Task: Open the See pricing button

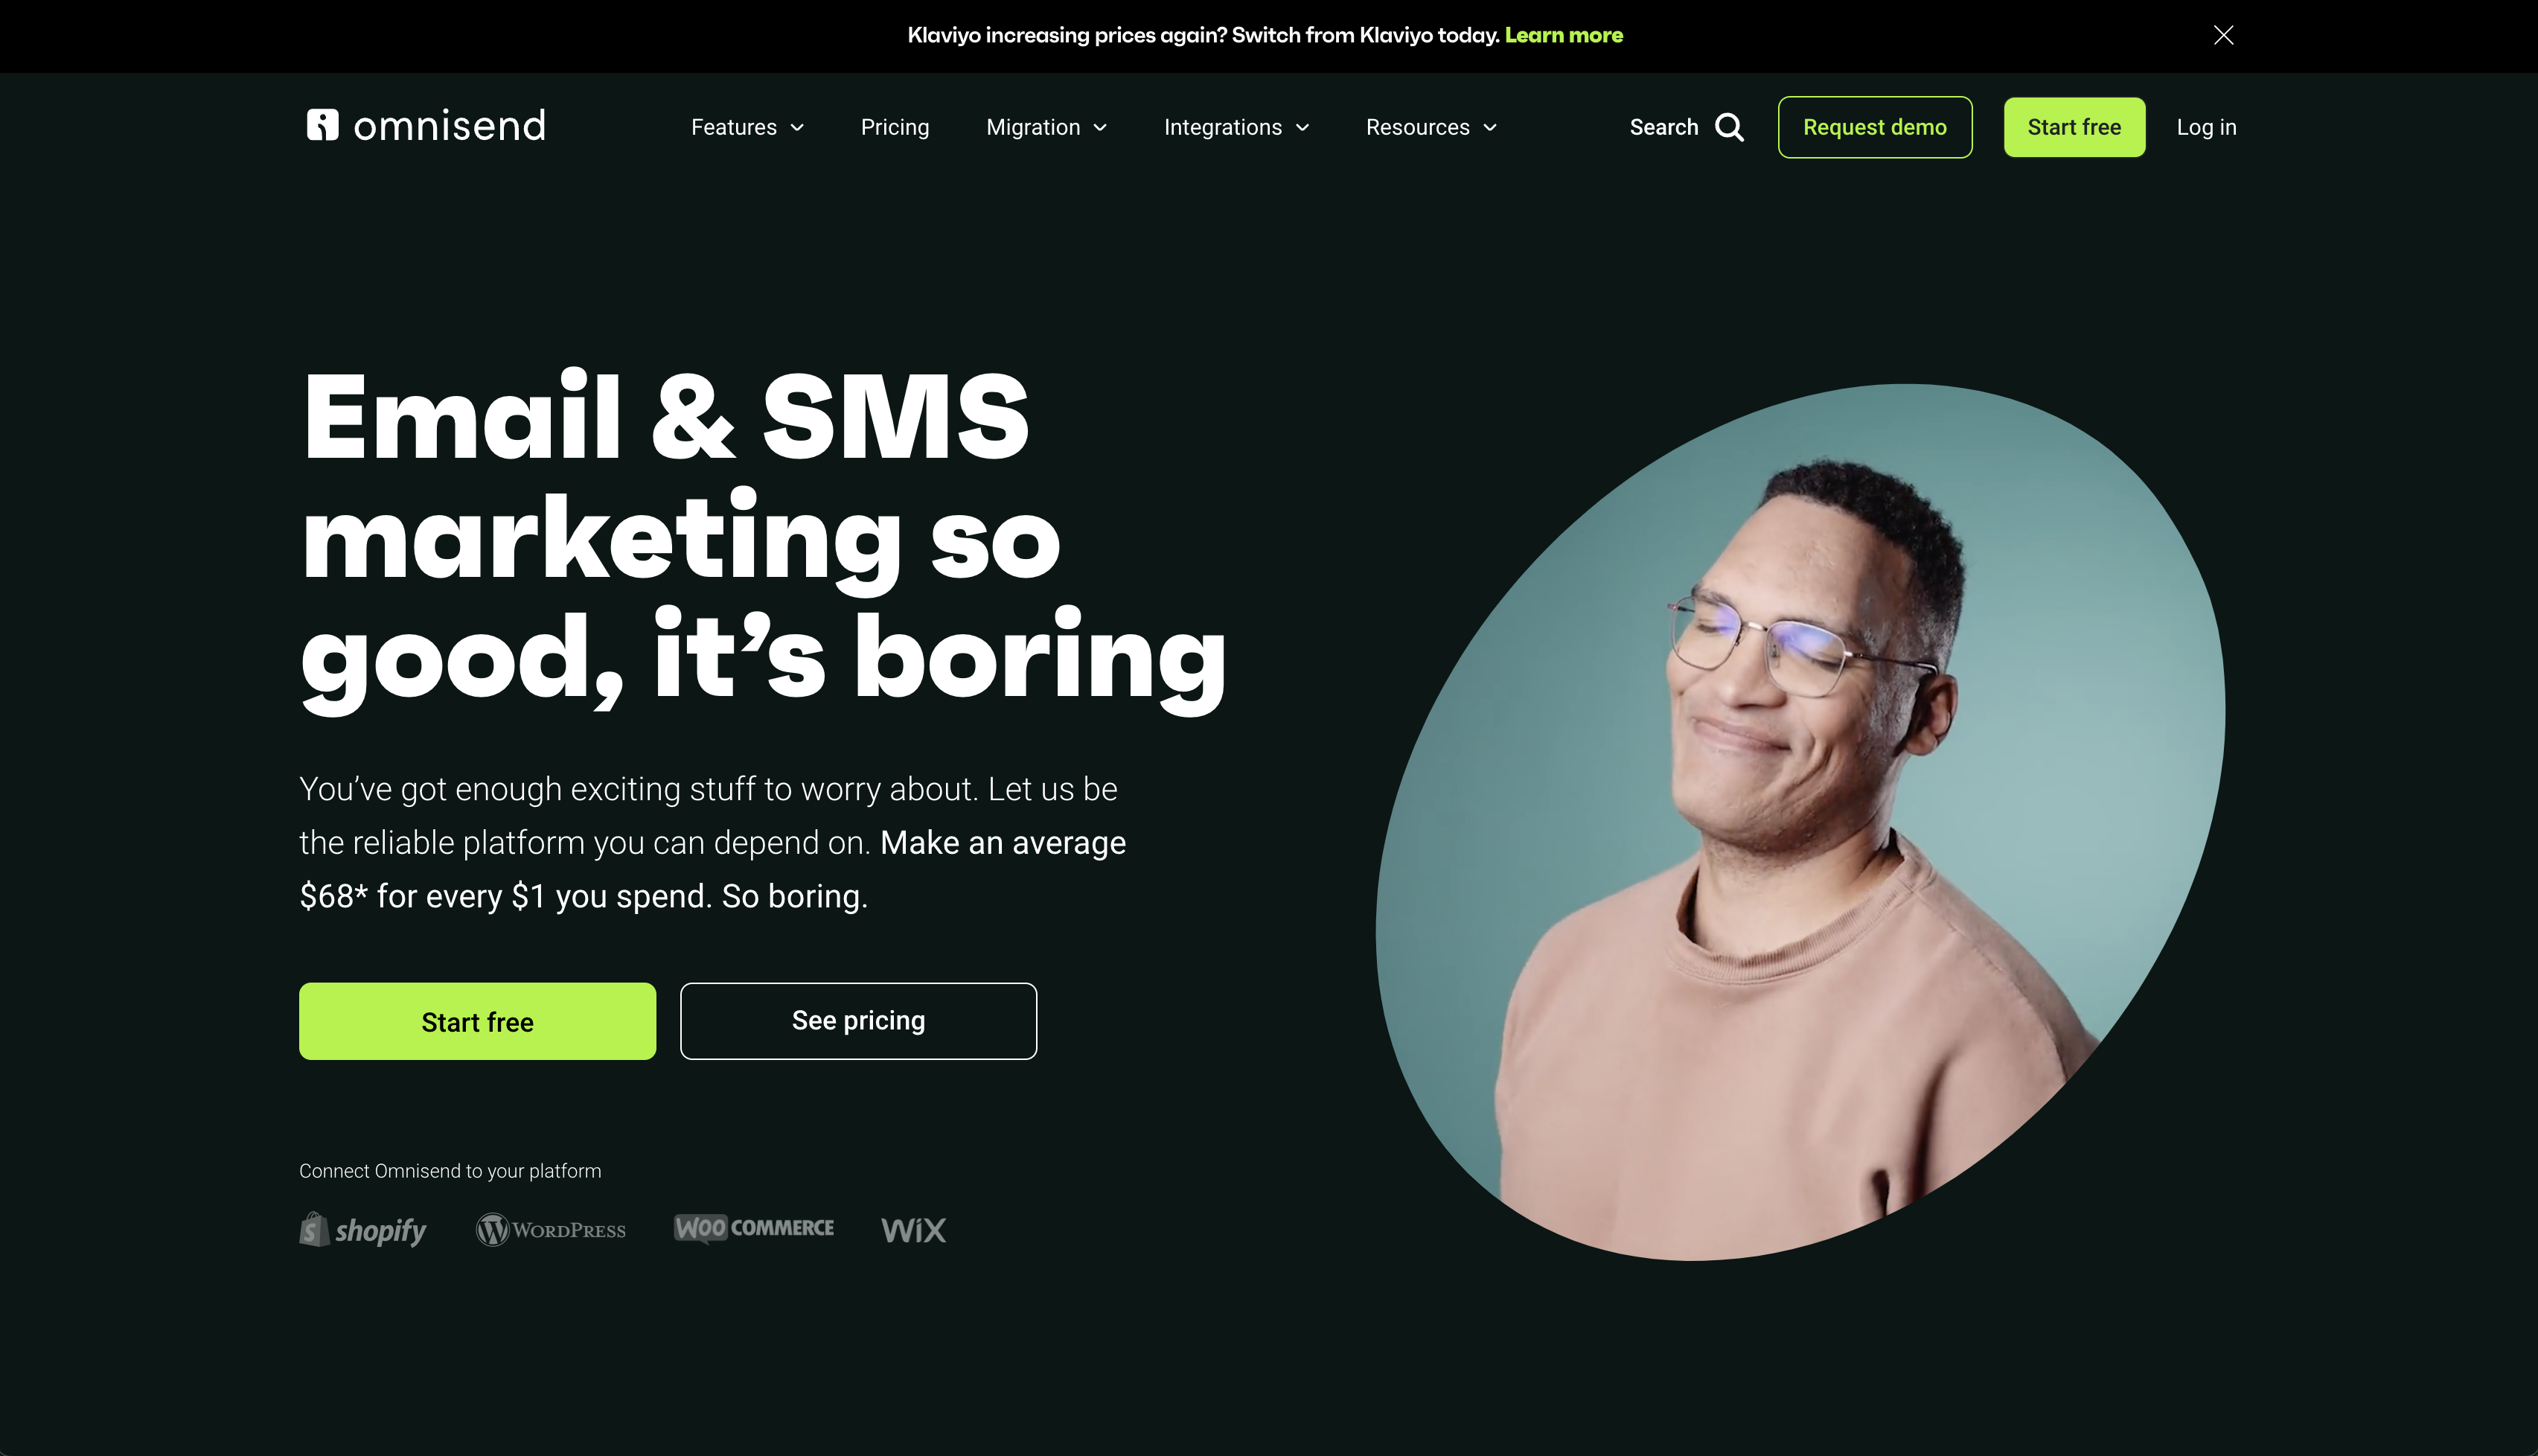Action: point(857,1021)
